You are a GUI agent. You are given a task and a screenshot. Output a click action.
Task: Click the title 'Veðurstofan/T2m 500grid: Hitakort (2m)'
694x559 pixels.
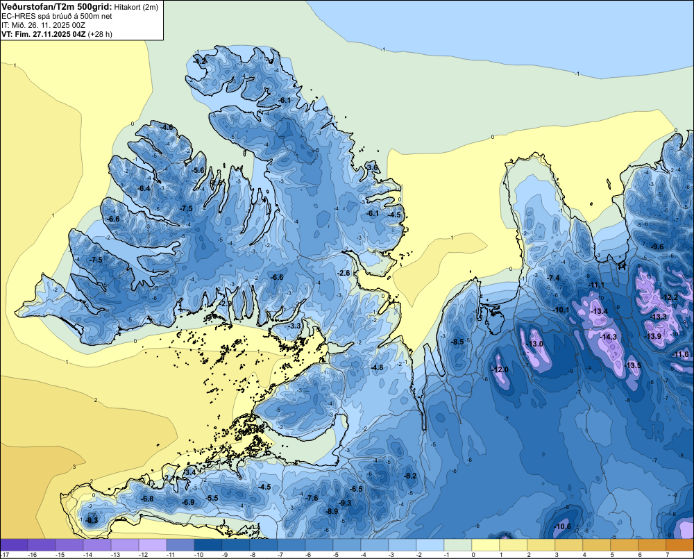coord(80,7)
